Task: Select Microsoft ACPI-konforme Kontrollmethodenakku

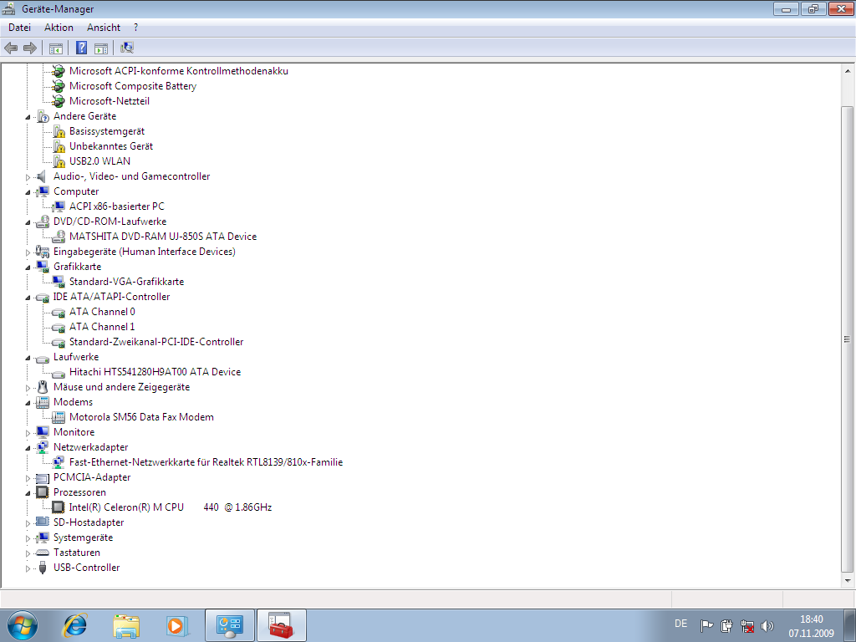Action: coord(179,71)
